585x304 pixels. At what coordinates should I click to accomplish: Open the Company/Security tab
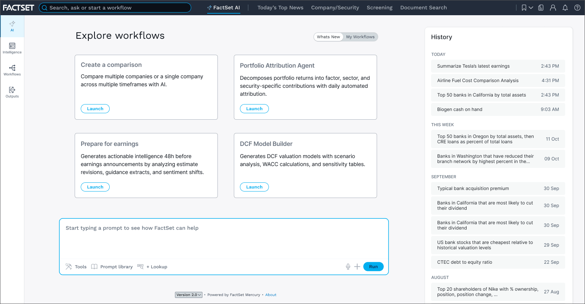[x=335, y=8]
